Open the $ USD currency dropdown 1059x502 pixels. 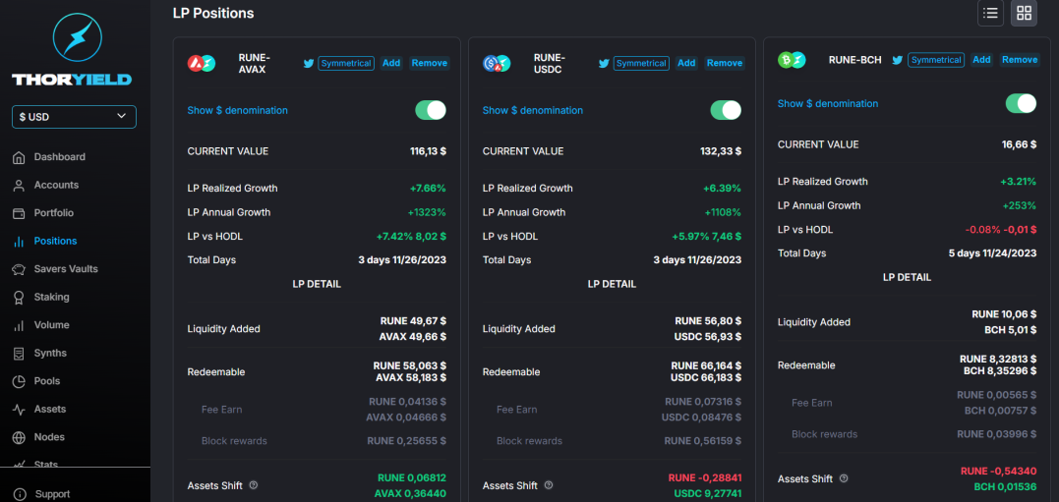tap(75, 117)
